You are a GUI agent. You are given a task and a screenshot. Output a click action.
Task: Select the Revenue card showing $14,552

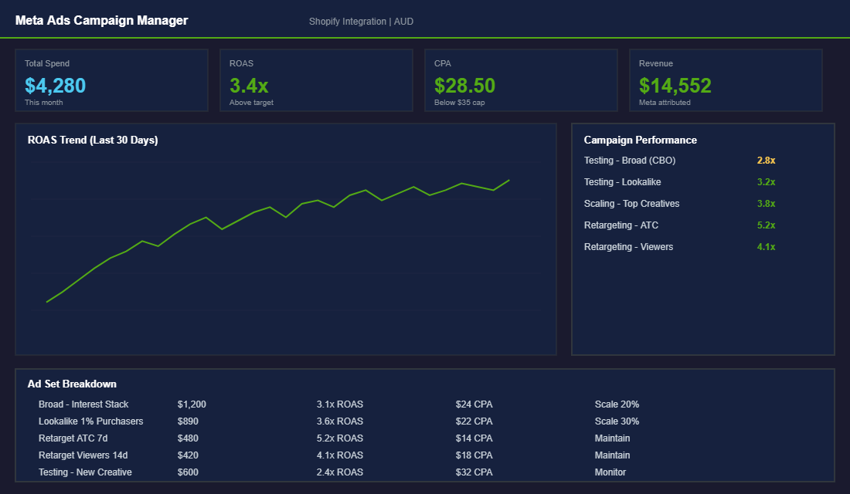[x=725, y=80]
